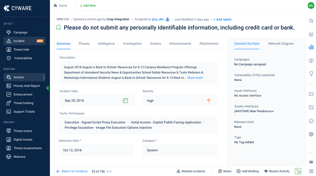Click the lightbulb icon
The width and height of the screenshot is (316, 176).
(311, 73)
